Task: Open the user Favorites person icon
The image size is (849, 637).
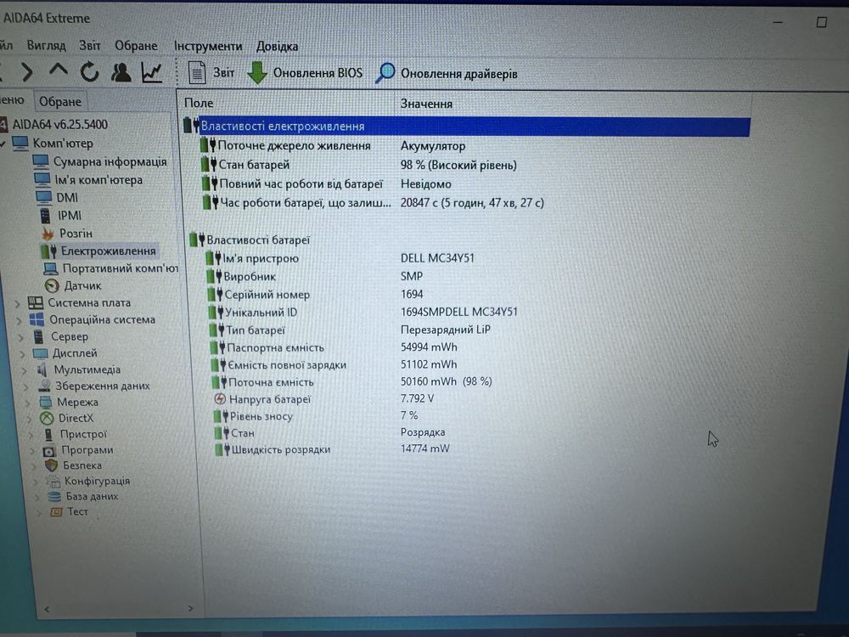Action: (121, 71)
